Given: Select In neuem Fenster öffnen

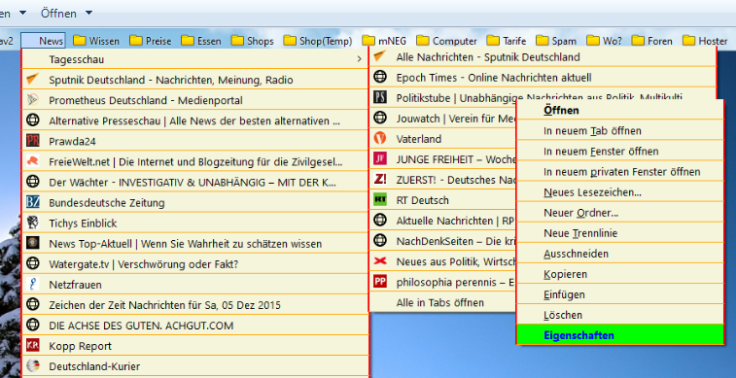Looking at the screenshot, I should (620, 151).
